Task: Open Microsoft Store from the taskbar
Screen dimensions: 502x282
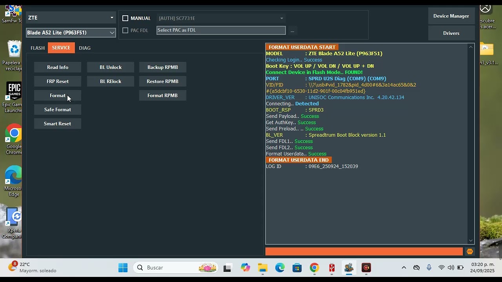Action: click(x=297, y=268)
